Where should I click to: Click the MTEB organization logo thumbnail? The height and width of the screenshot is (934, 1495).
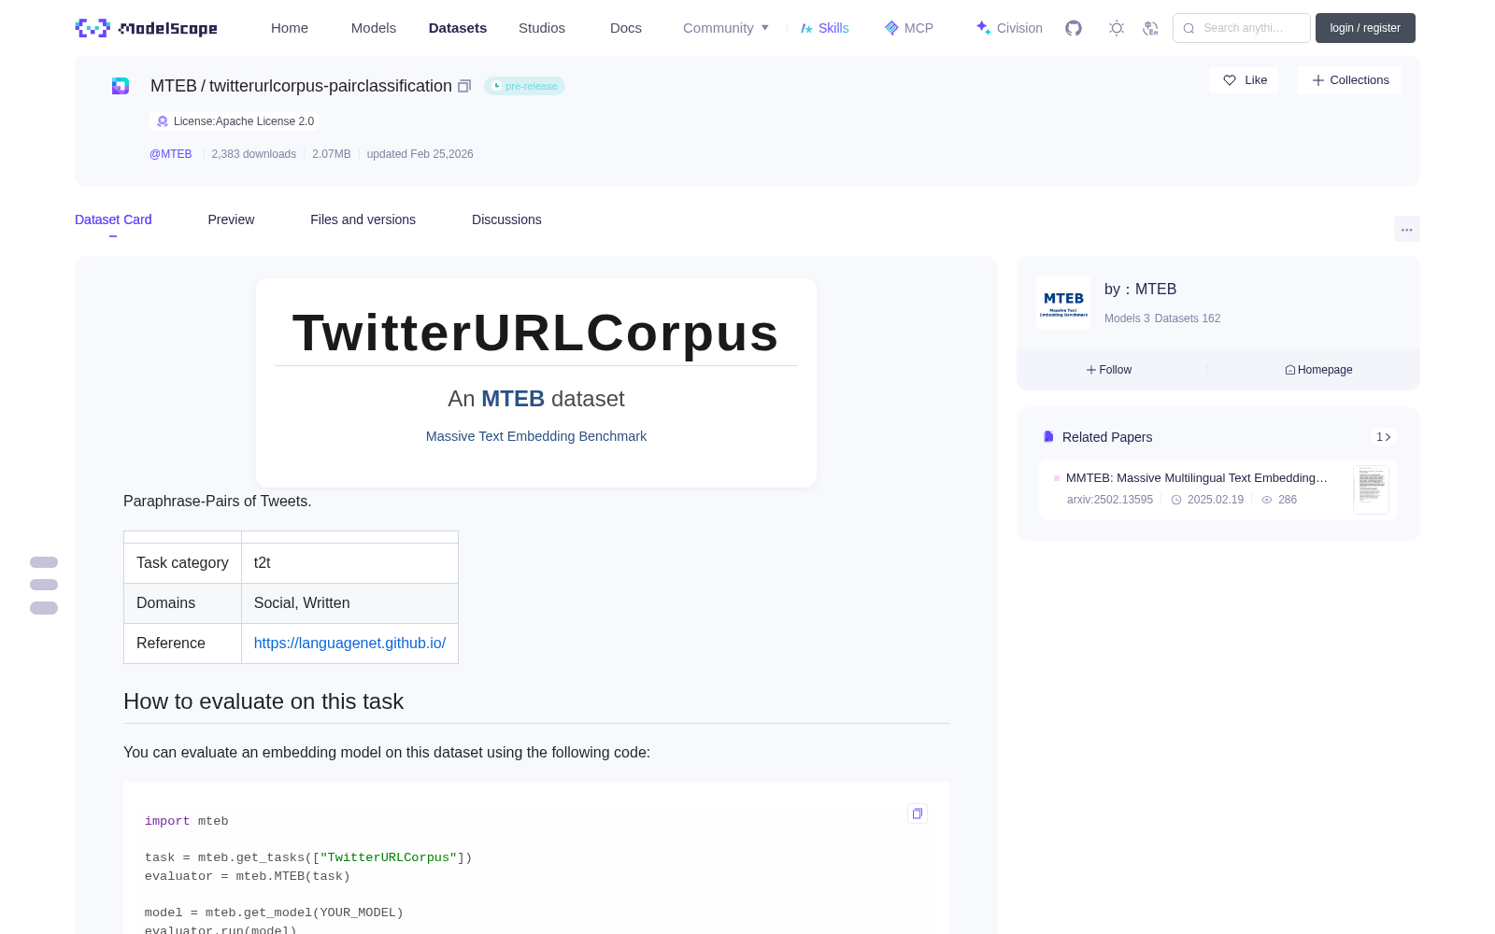click(x=1063, y=303)
